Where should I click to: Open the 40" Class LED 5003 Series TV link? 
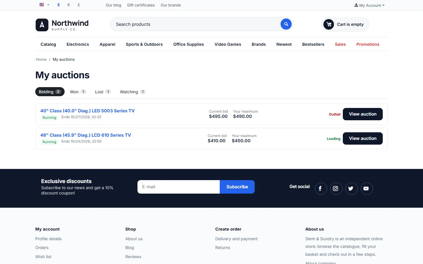click(x=88, y=111)
